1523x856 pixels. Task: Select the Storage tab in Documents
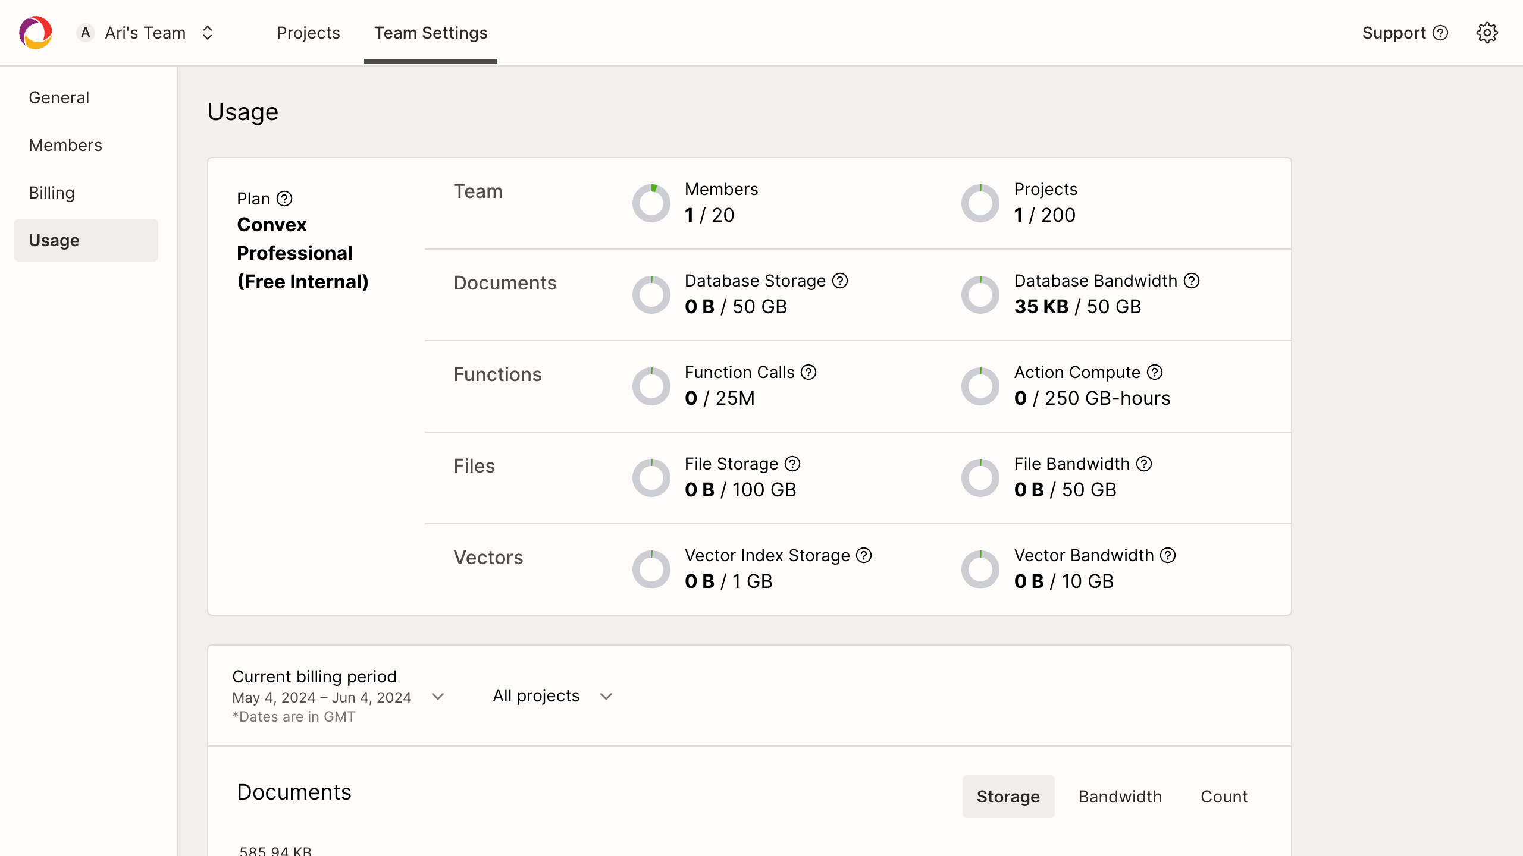click(x=1008, y=797)
